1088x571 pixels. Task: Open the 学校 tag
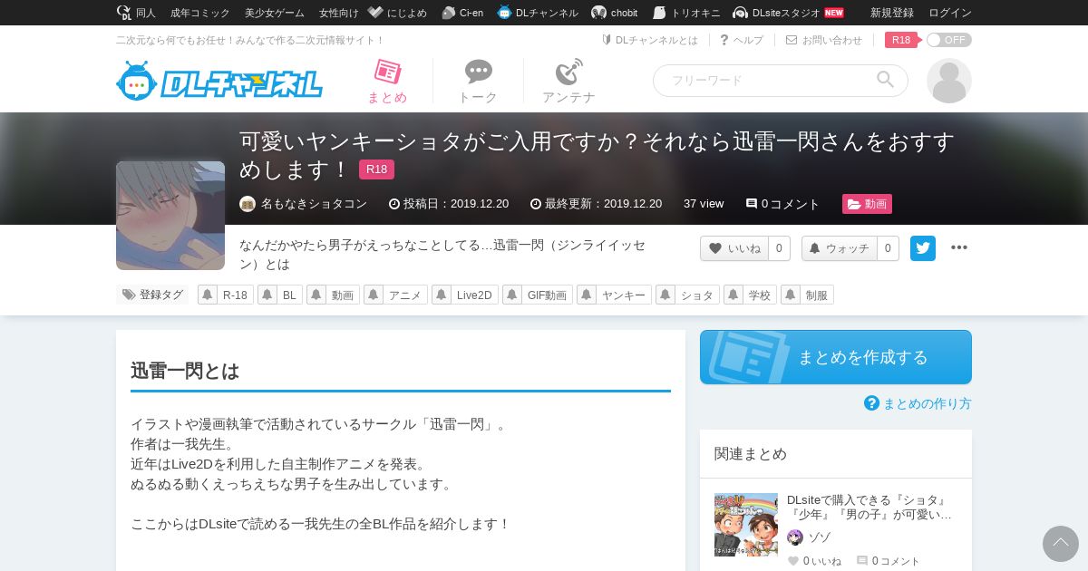coord(760,295)
